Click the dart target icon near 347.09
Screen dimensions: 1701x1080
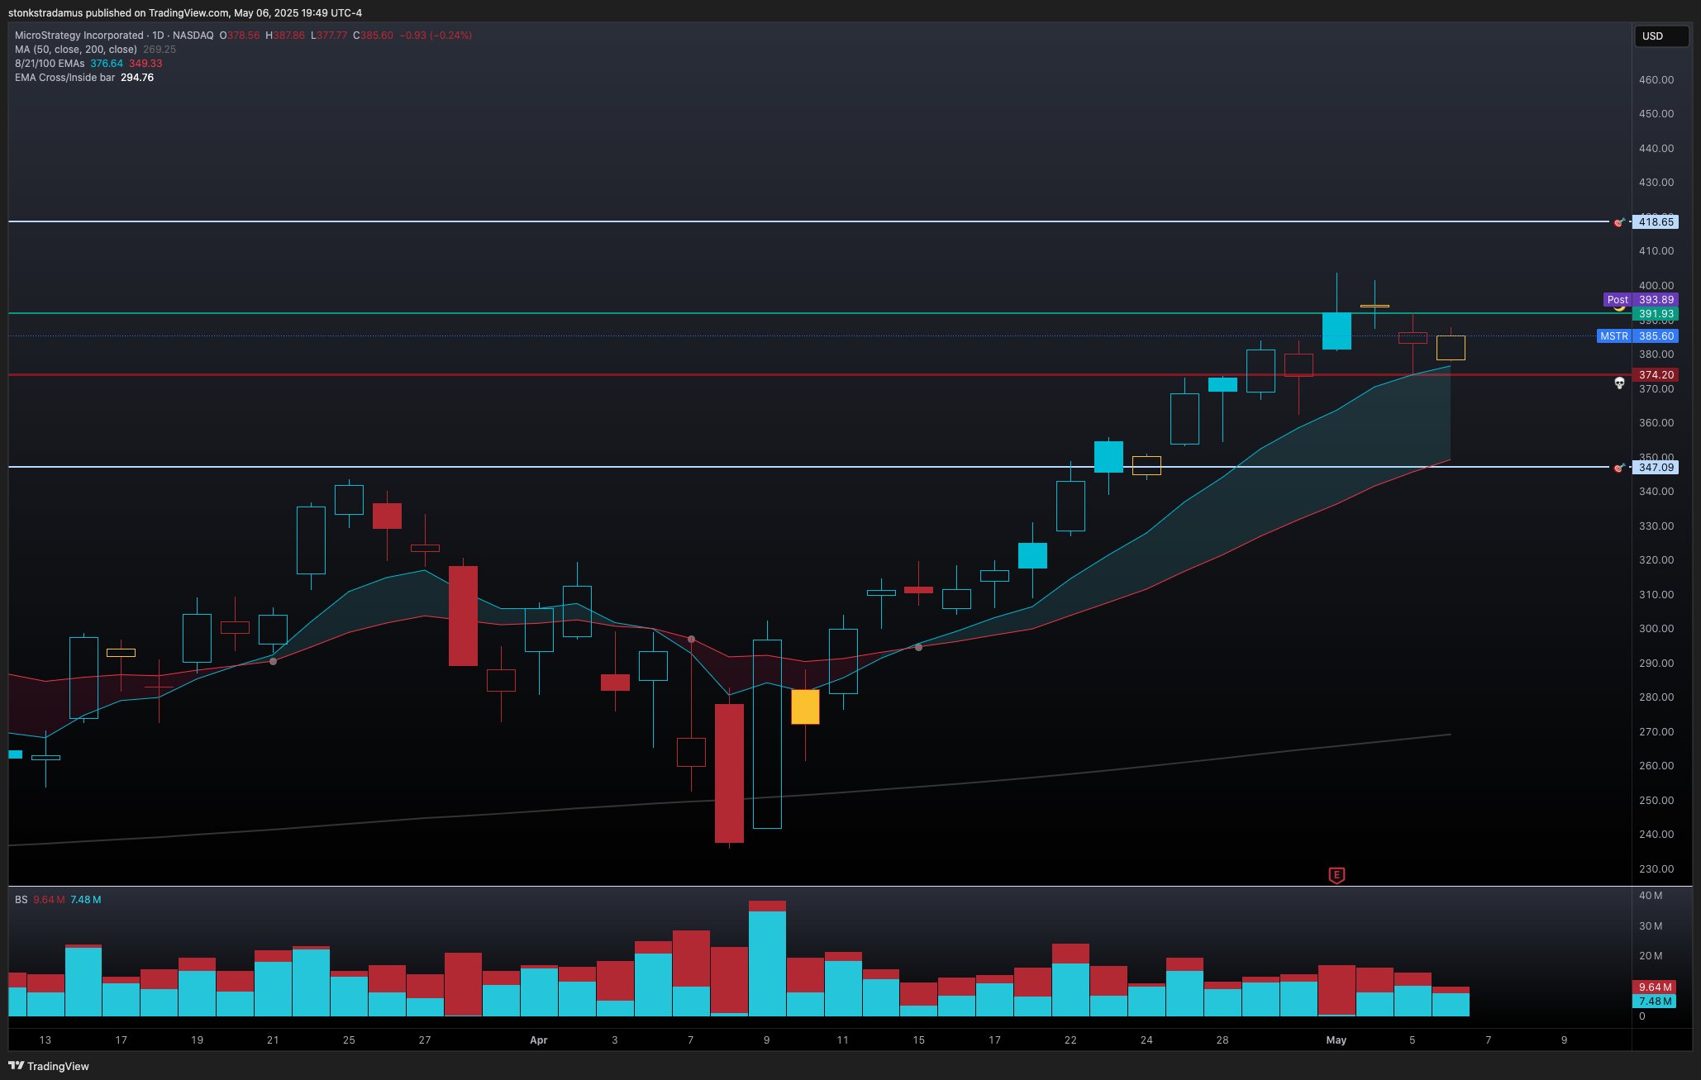[x=1619, y=468]
